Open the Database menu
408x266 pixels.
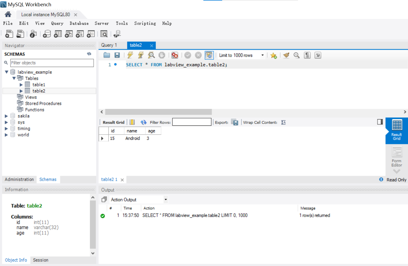tap(79, 23)
